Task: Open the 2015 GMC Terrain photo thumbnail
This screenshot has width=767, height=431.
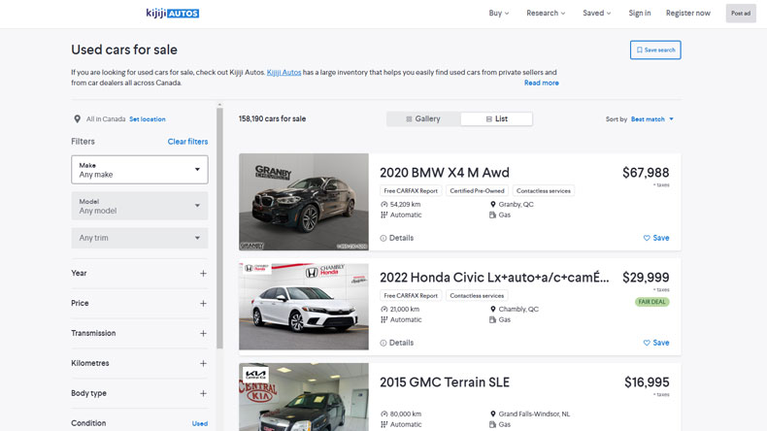Action: click(x=304, y=398)
